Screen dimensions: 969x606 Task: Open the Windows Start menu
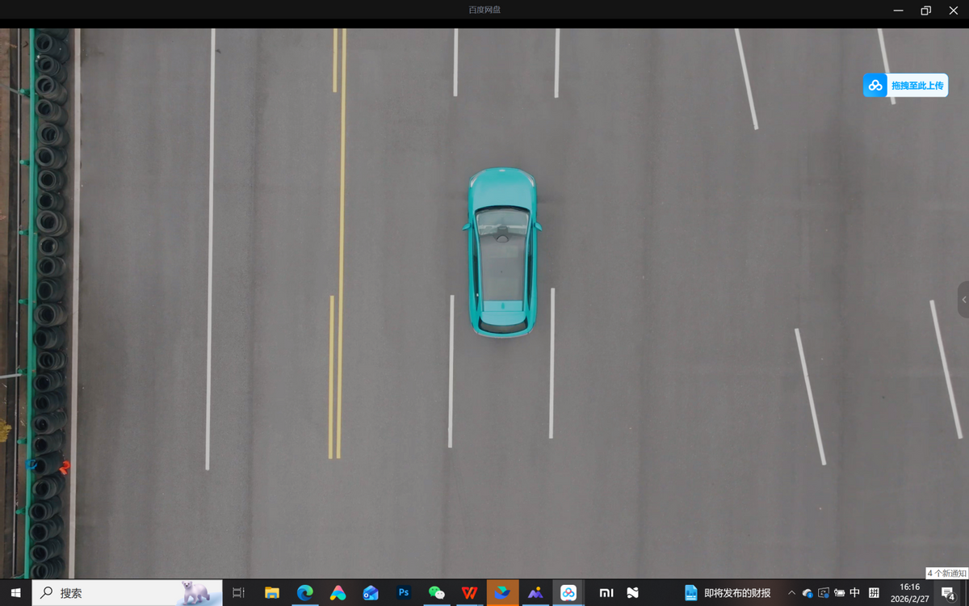pyautogui.click(x=15, y=592)
